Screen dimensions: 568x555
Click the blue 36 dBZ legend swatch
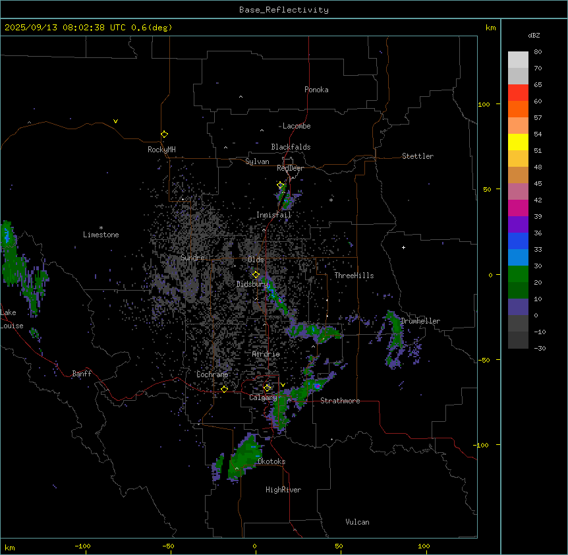pyautogui.click(x=518, y=241)
